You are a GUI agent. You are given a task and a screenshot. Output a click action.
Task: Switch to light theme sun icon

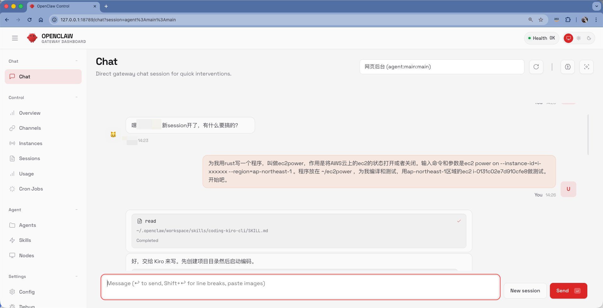579,38
